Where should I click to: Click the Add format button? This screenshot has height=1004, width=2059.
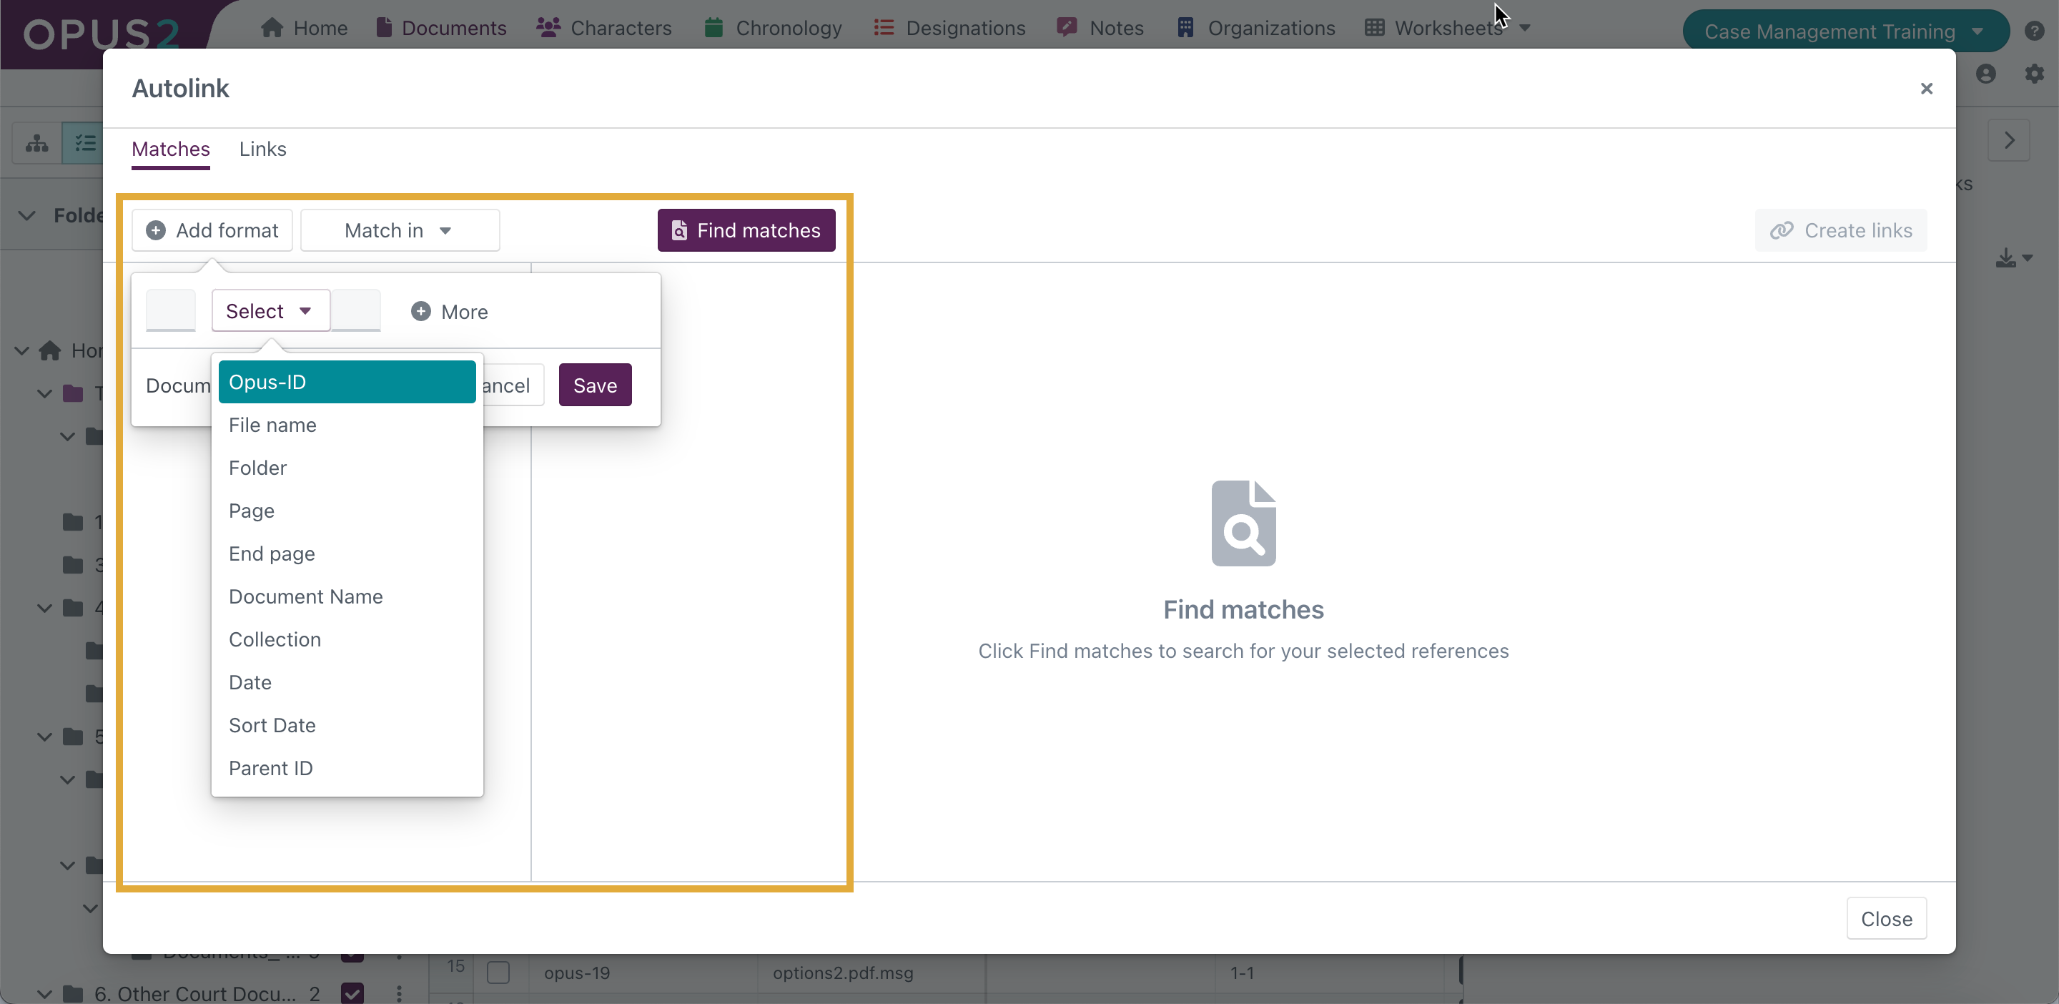[x=213, y=230]
